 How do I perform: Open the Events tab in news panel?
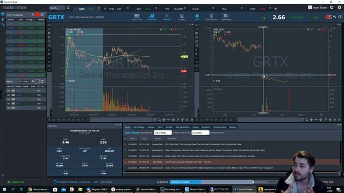click(x=151, y=127)
